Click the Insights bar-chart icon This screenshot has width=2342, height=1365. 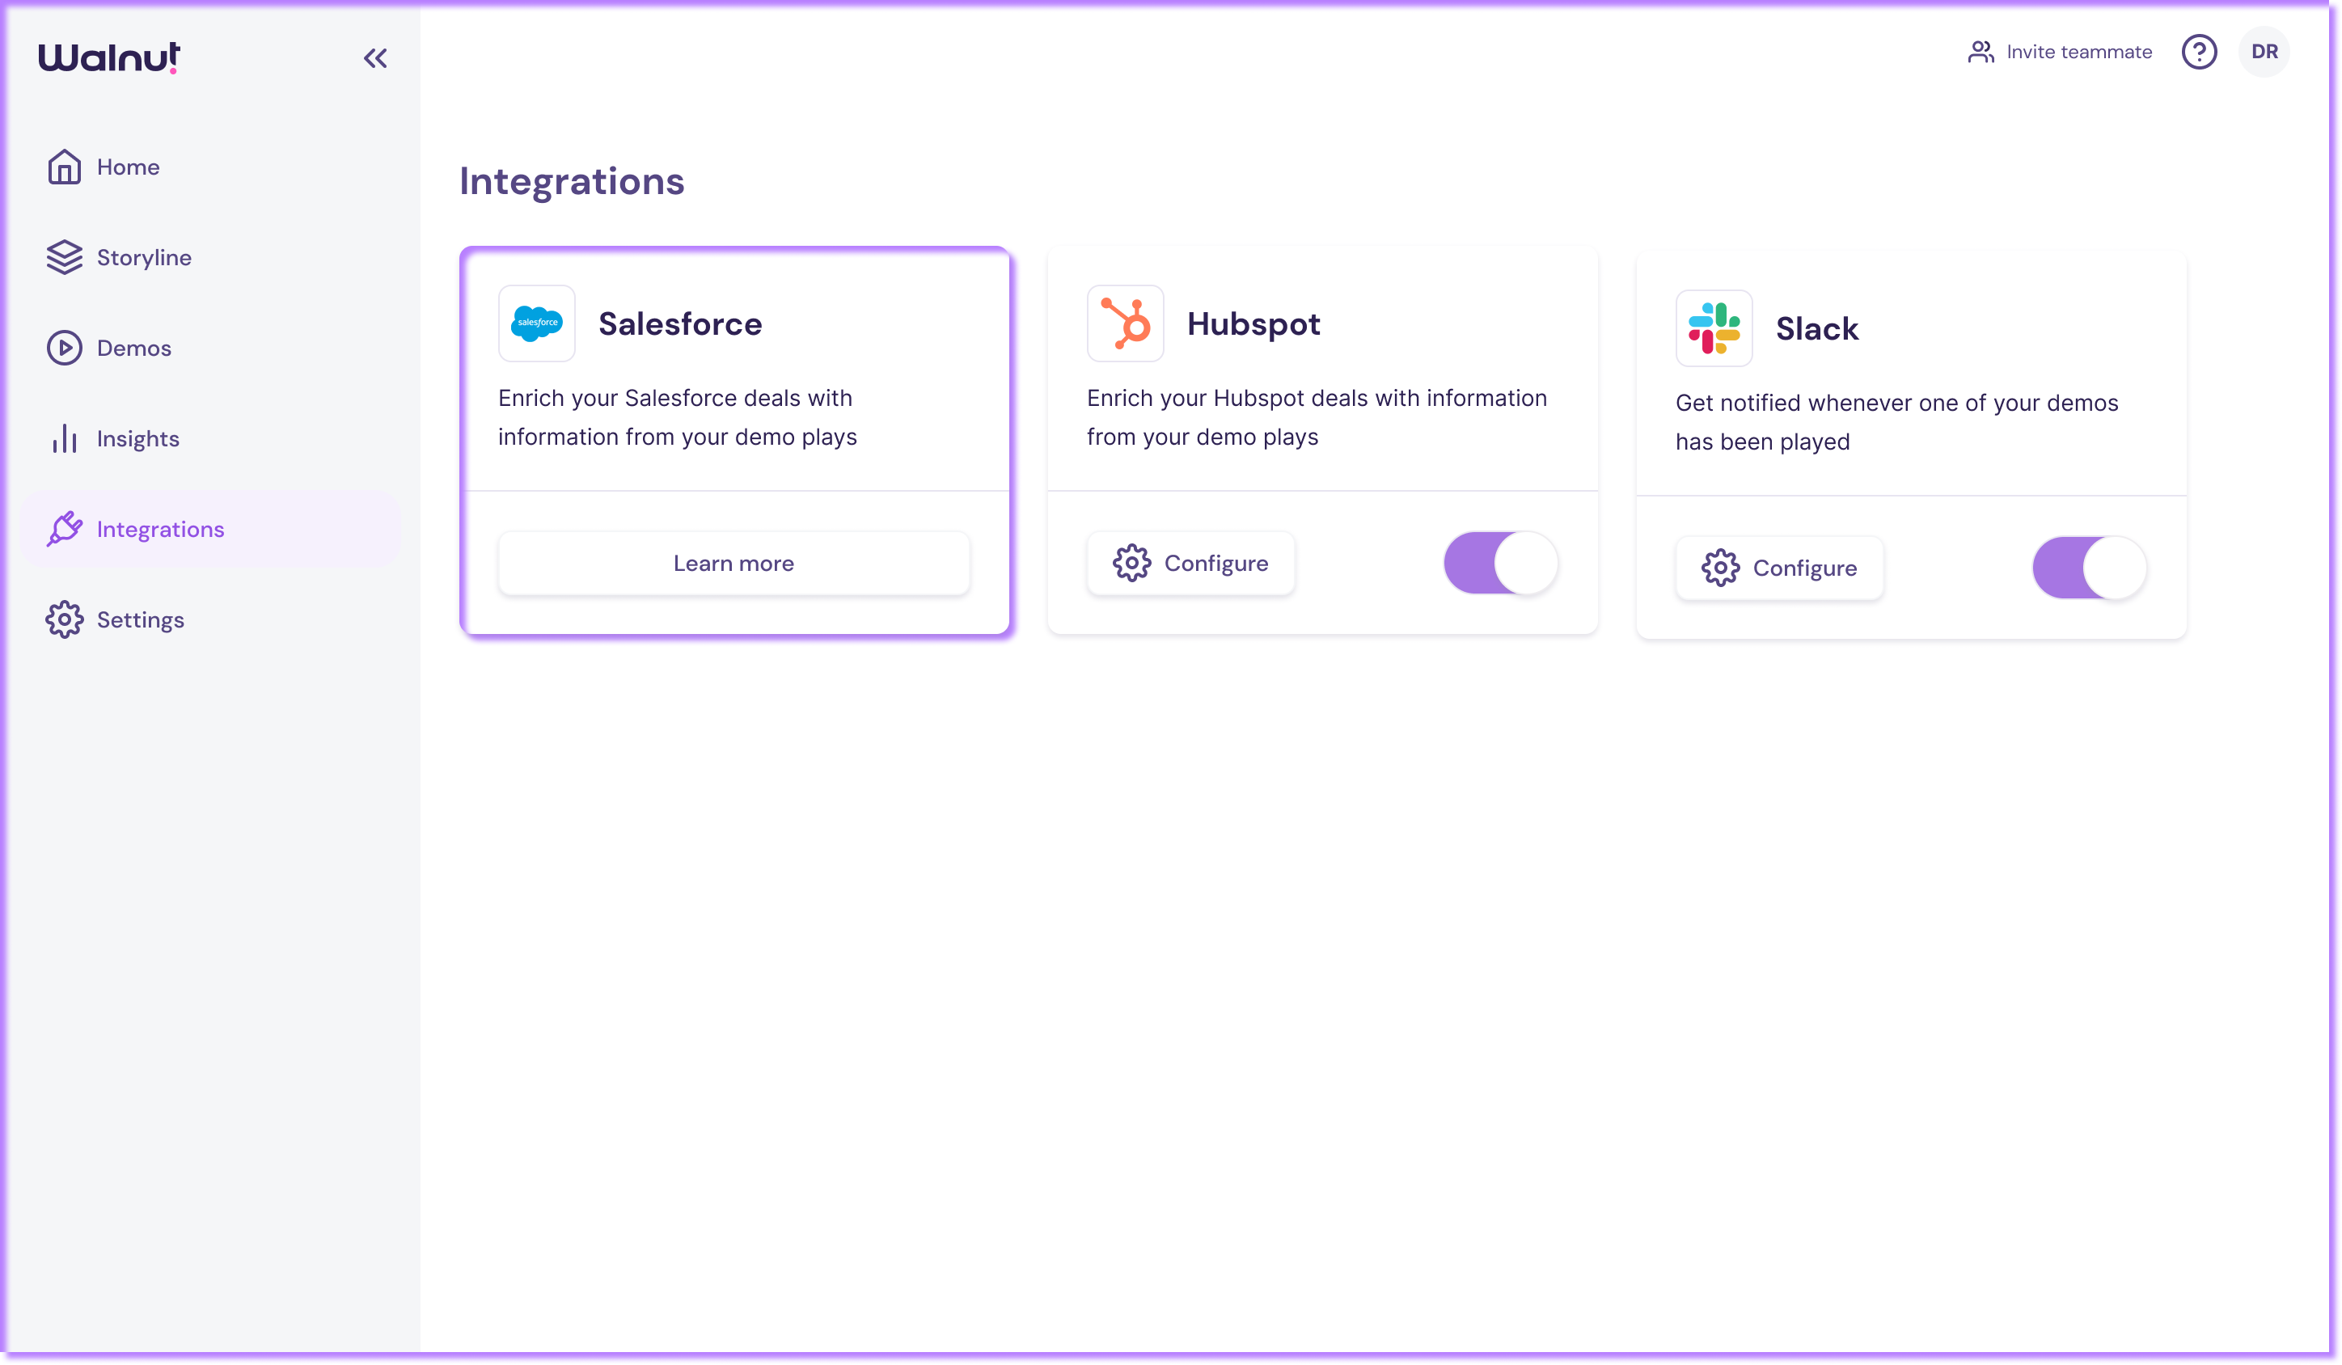64,438
